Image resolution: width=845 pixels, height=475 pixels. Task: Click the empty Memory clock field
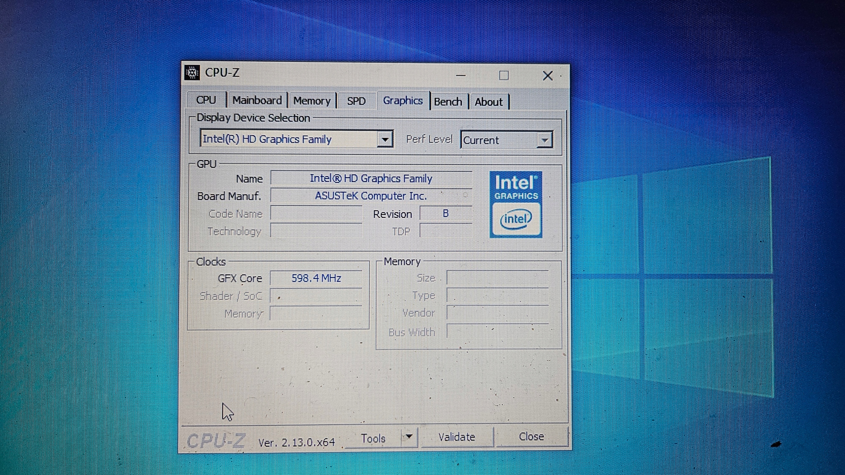[x=316, y=313]
